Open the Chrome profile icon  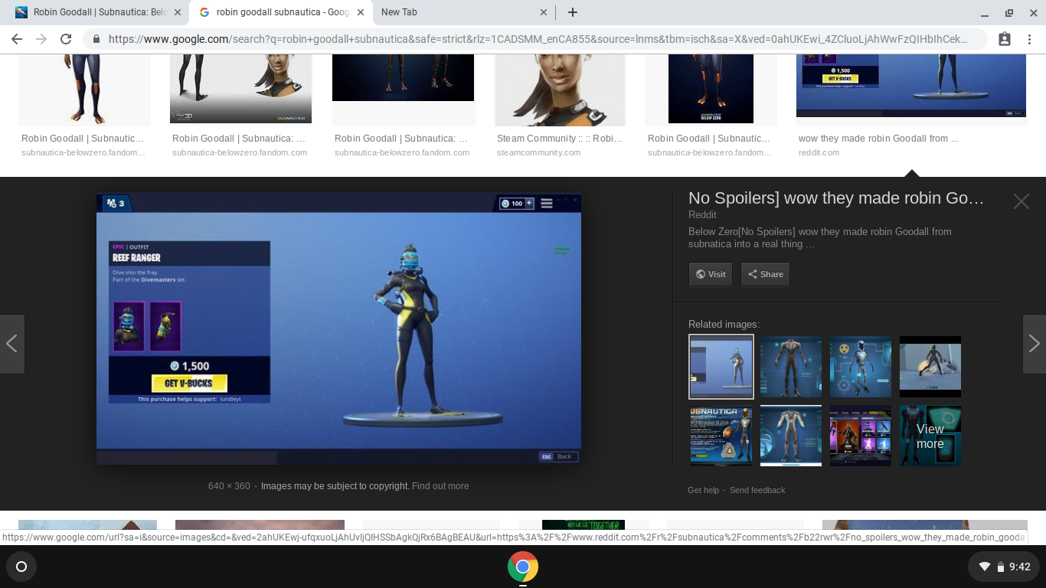click(x=1005, y=39)
